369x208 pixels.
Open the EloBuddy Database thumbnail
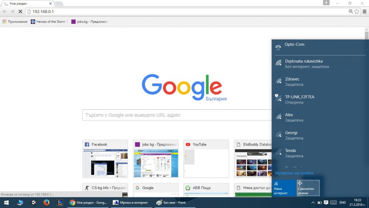253,159
